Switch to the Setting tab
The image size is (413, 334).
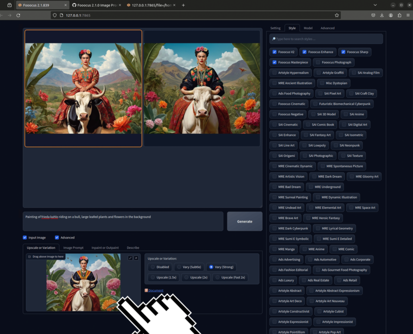tap(275, 28)
